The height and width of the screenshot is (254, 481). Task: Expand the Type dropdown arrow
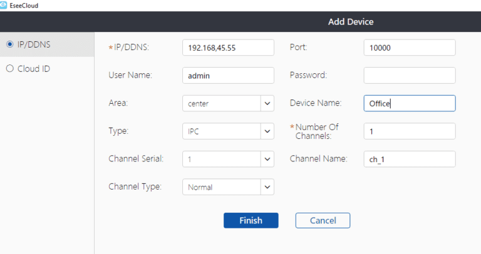pyautogui.click(x=267, y=131)
